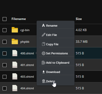
Task: Click the 515 B size for 404.shtml
Action: [80, 88]
